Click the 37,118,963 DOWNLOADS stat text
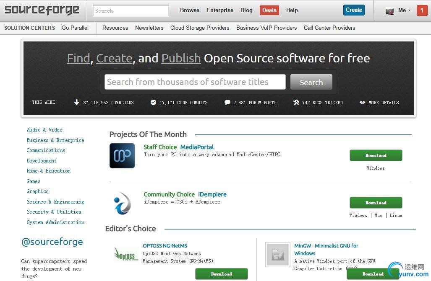The height and width of the screenshot is (281, 431). [108, 102]
